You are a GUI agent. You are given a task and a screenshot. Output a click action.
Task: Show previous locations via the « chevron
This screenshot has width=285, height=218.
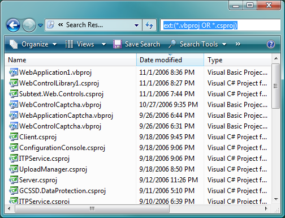tap(61, 25)
